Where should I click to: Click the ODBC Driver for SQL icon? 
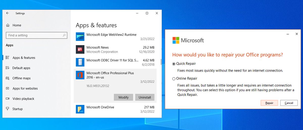click(80, 62)
